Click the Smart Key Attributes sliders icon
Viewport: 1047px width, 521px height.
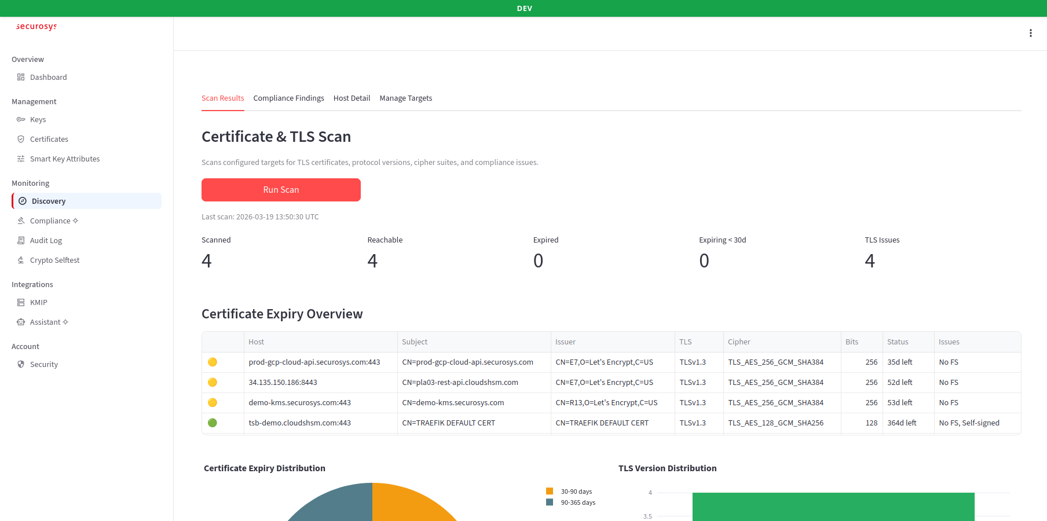(21, 159)
